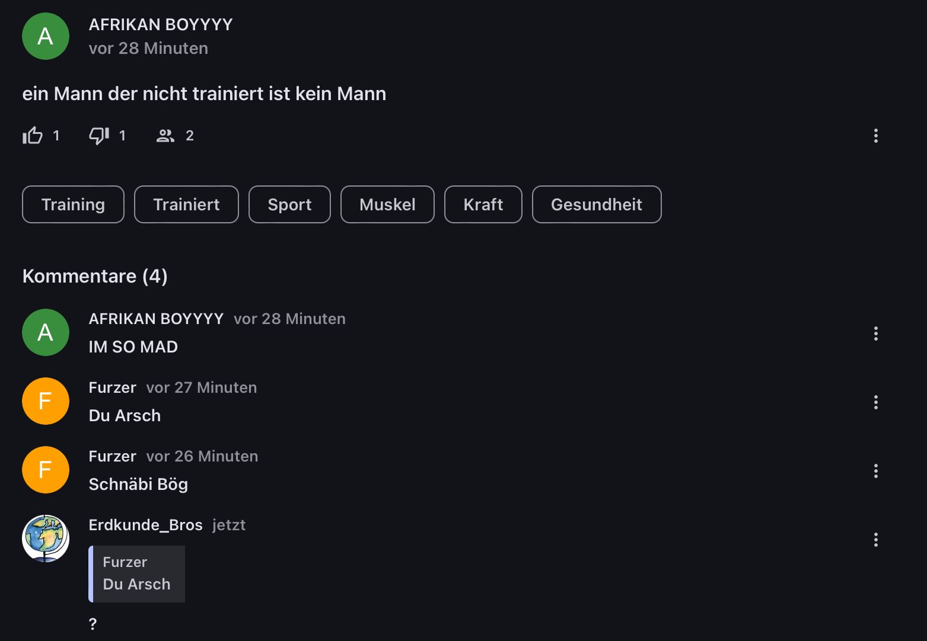
Task: Click the participants people icon
Action: [165, 136]
